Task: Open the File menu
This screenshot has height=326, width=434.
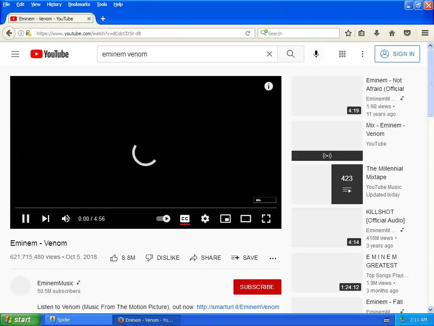Action: click(x=6, y=4)
